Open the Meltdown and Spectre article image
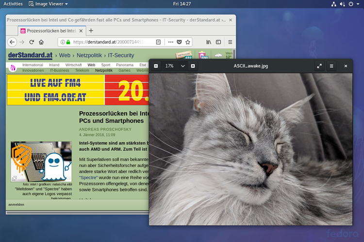The width and height of the screenshot is (364, 242). pos(41,162)
